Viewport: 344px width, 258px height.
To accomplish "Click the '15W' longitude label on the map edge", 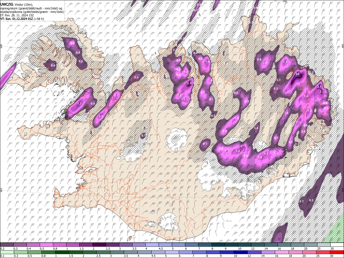I will click(x=285, y=1).
